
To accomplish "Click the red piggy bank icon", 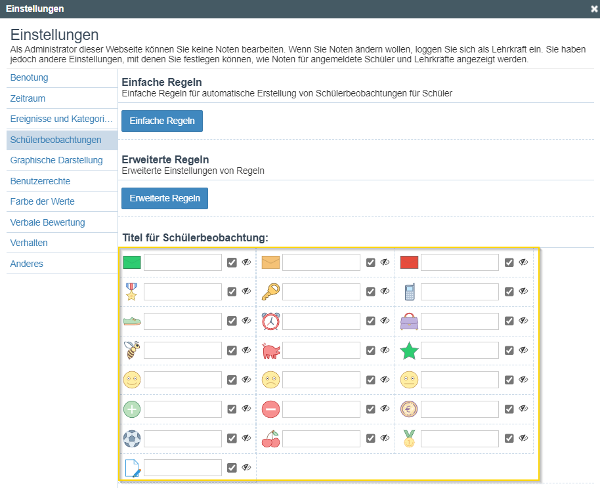I will pos(271,351).
